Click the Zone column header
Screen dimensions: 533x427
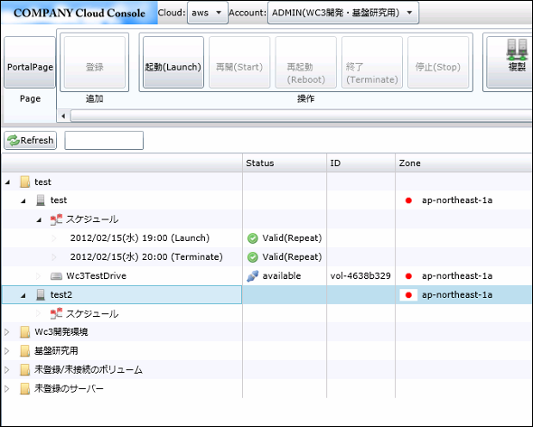[x=464, y=163]
